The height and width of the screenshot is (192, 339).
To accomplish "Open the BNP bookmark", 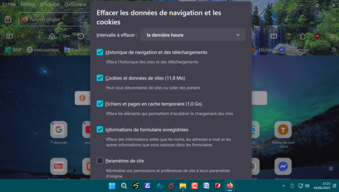I will point(13,50).
